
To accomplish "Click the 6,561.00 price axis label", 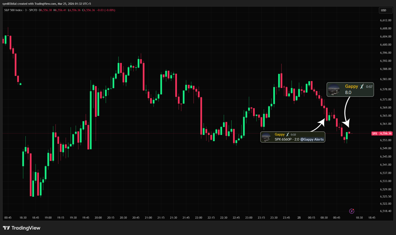I will 385,124.
